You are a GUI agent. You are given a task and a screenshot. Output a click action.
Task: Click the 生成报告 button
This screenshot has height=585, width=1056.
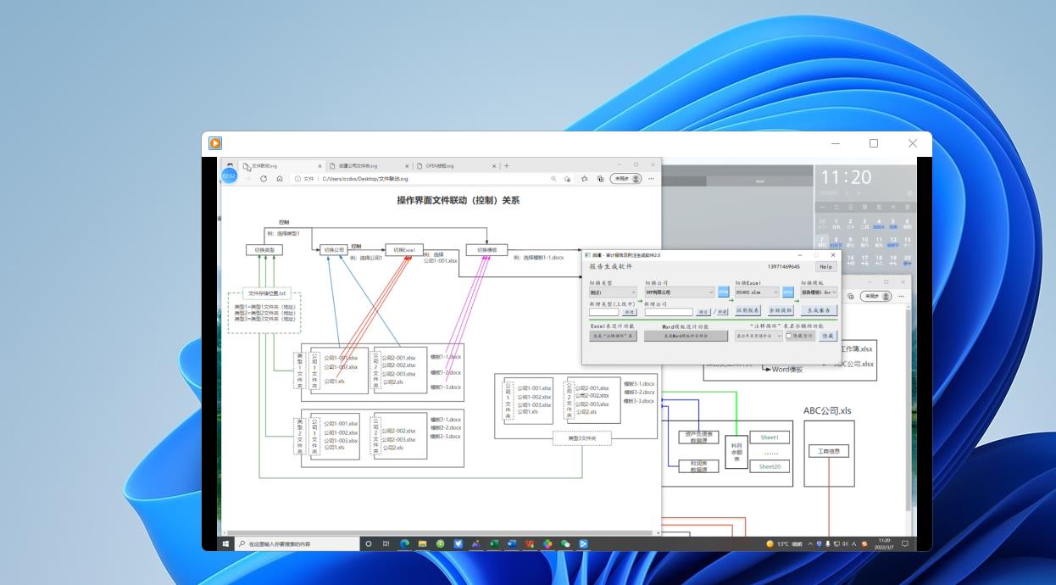pos(819,311)
